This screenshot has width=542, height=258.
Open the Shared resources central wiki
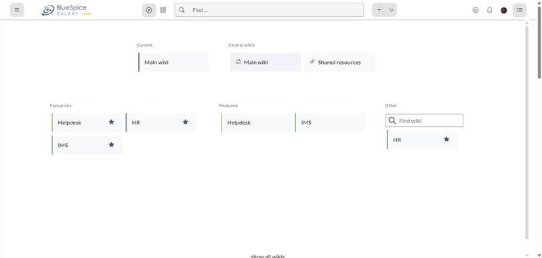tap(339, 62)
